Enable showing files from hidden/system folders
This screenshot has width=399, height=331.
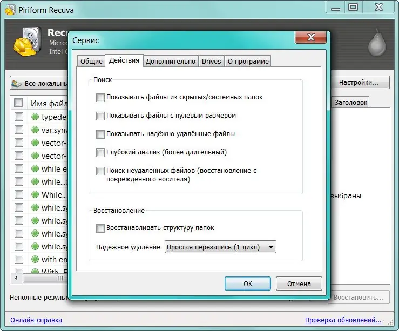100,97
